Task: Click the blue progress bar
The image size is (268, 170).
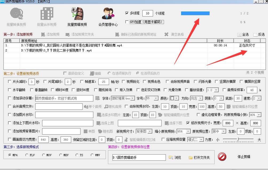Action: pyautogui.click(x=195, y=13)
